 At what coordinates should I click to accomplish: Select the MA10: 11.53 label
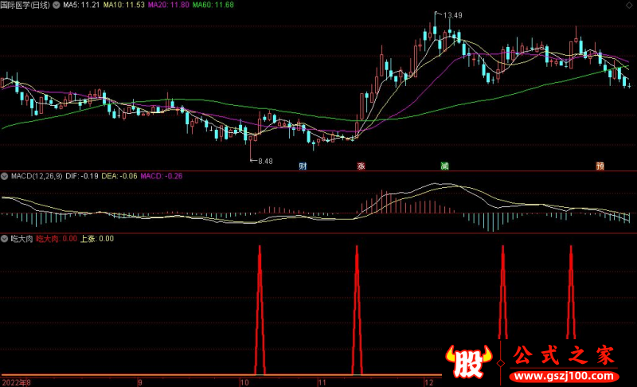tap(124, 6)
